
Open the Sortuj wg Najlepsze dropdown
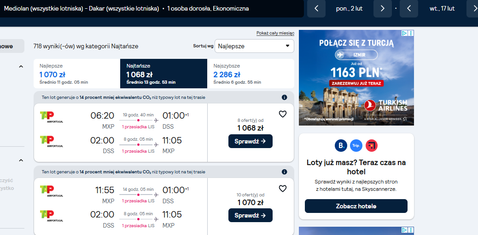254,46
